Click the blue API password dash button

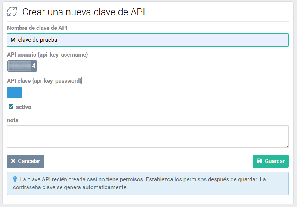[15, 92]
